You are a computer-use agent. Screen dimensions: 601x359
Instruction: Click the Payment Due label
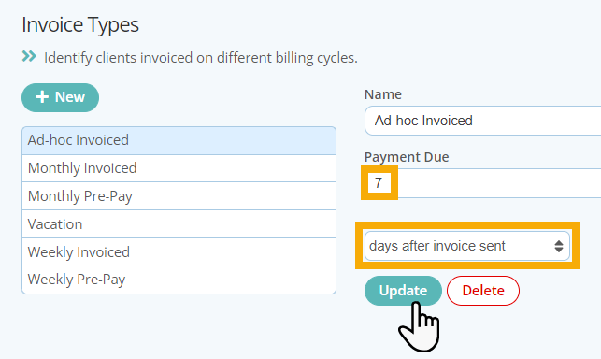(407, 157)
